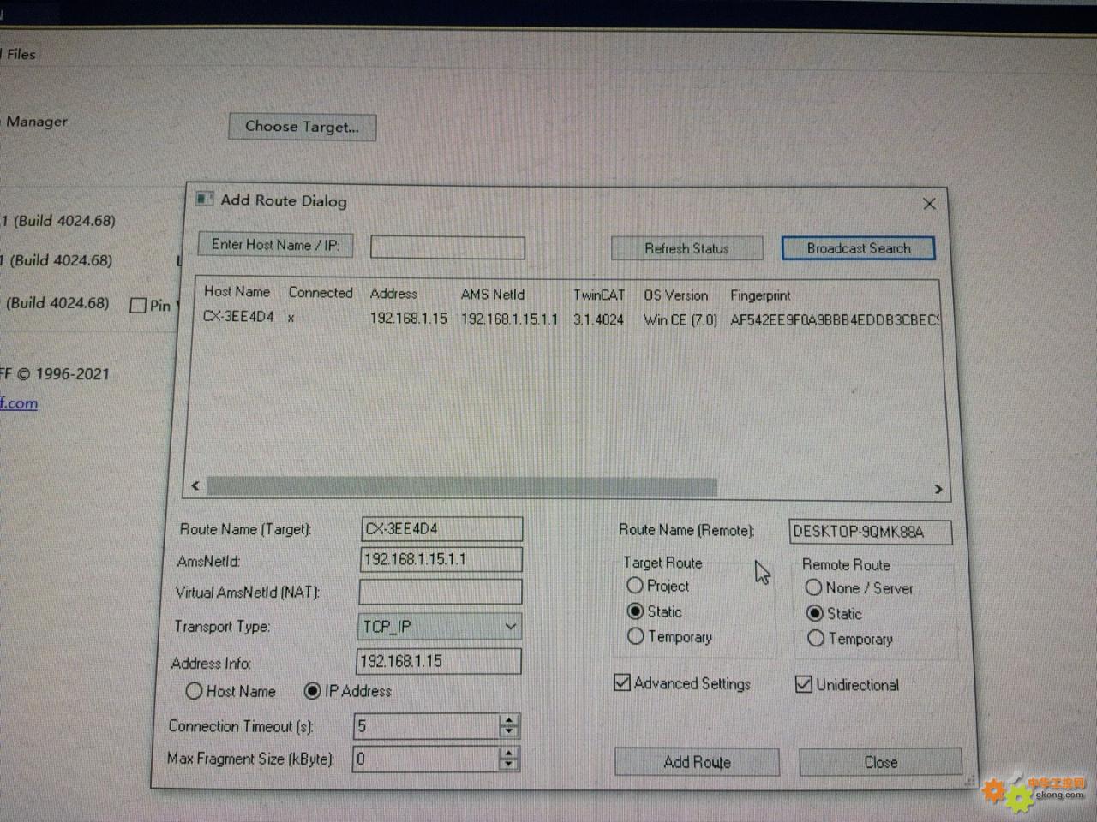Select None / Server remote route

[813, 587]
